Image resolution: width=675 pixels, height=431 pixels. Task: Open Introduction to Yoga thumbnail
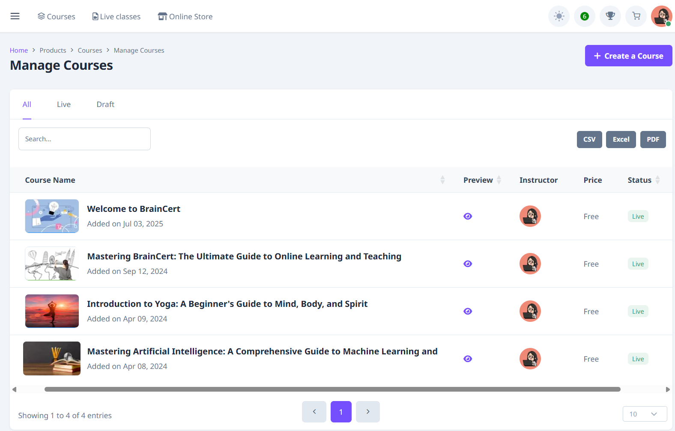pyautogui.click(x=52, y=311)
